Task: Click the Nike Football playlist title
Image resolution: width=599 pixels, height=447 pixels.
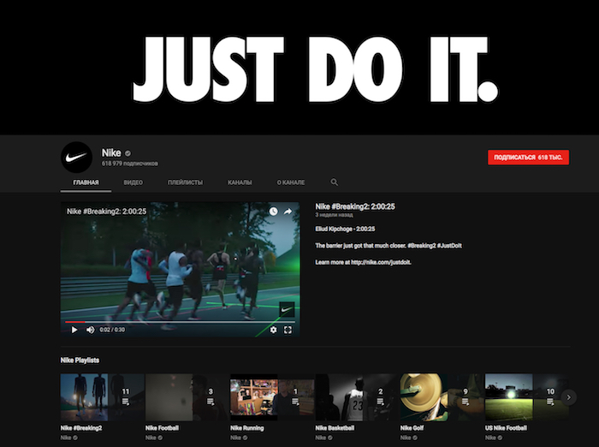Action: click(x=162, y=428)
